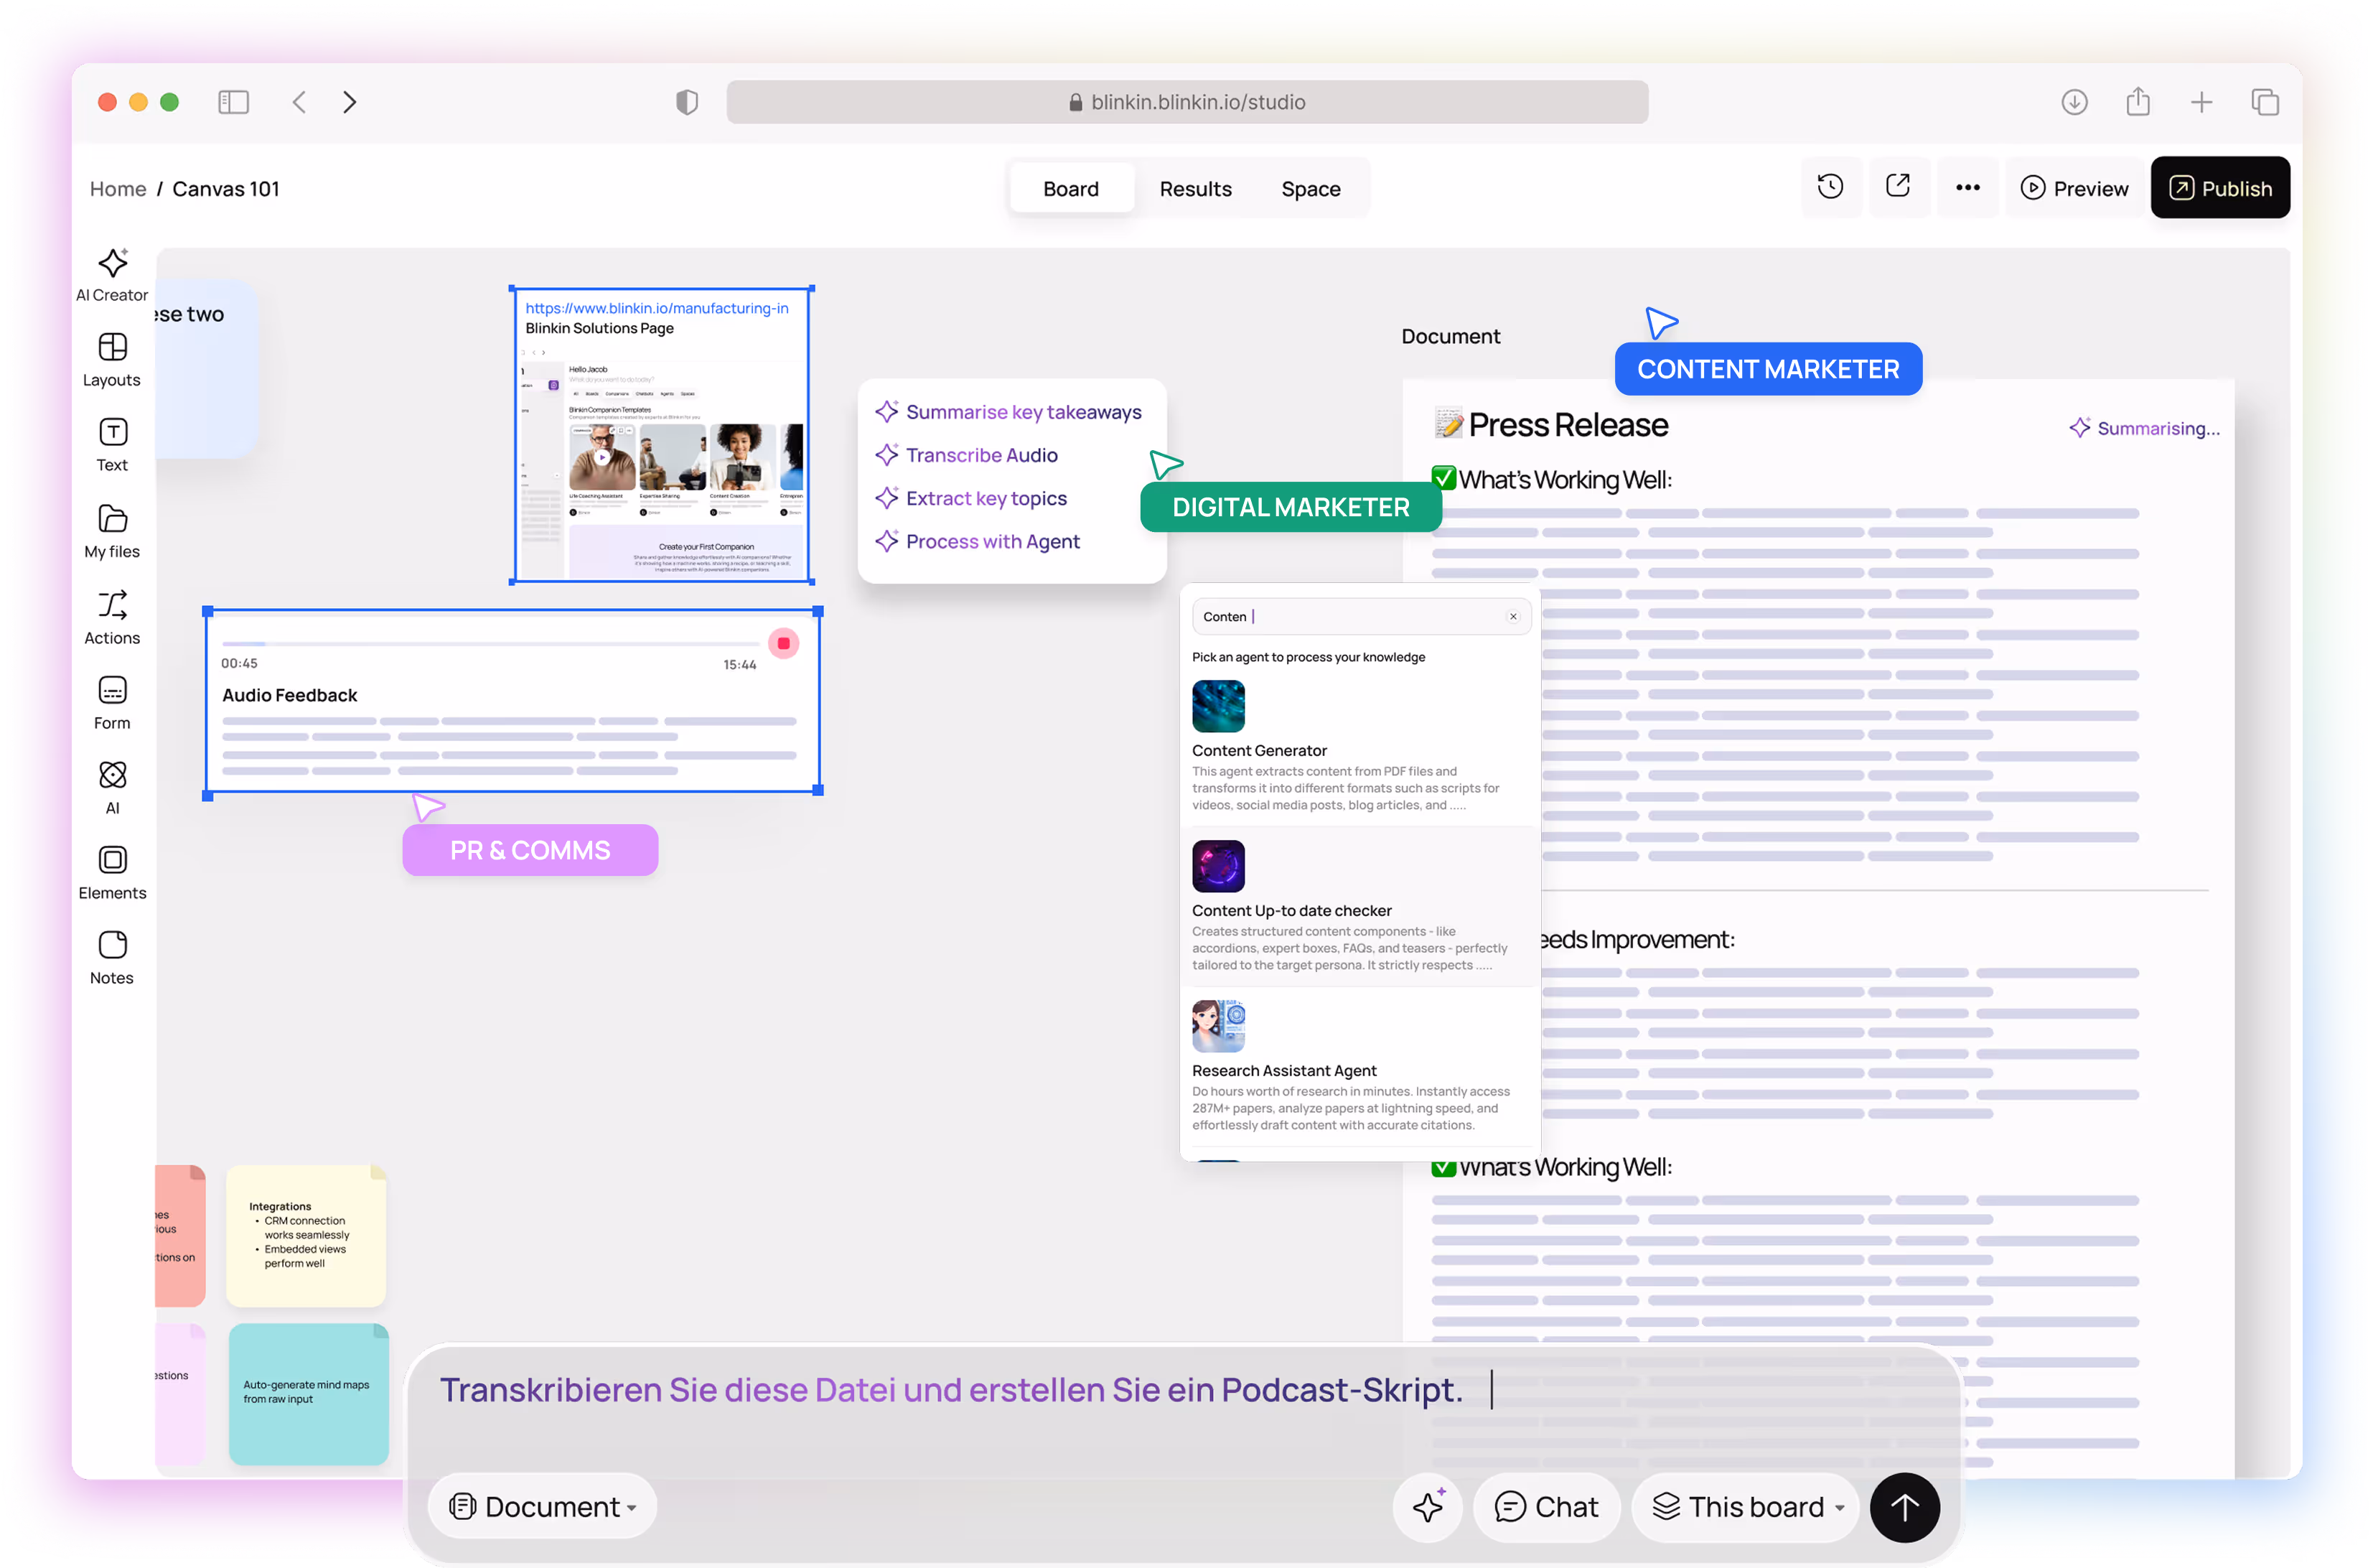Image resolution: width=2373 pixels, height=1568 pixels.
Task: Open the AI Creator panel
Action: pos(111,273)
